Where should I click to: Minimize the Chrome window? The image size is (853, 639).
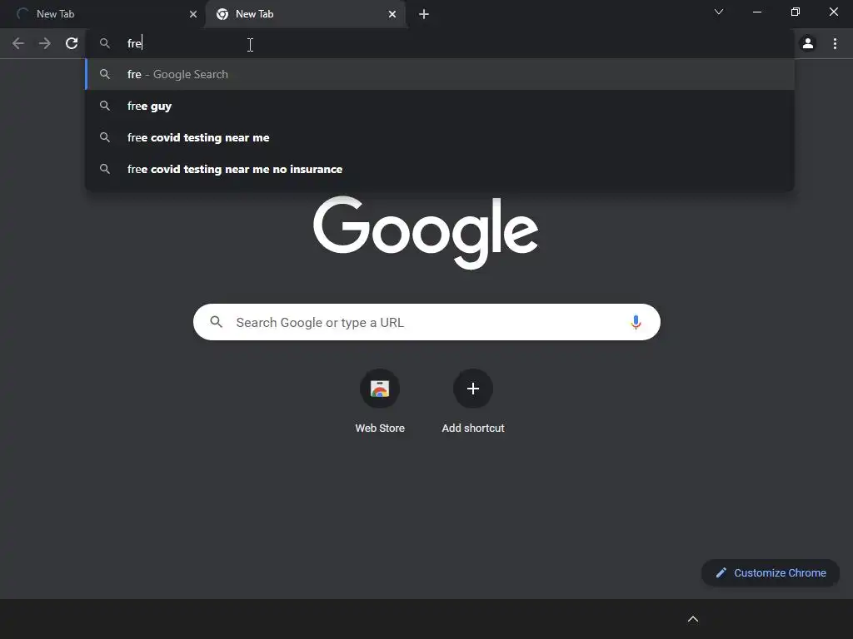(x=756, y=12)
